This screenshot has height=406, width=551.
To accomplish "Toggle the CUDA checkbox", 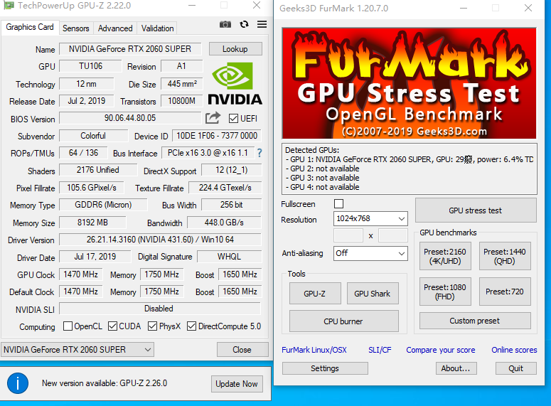I will click(x=112, y=326).
